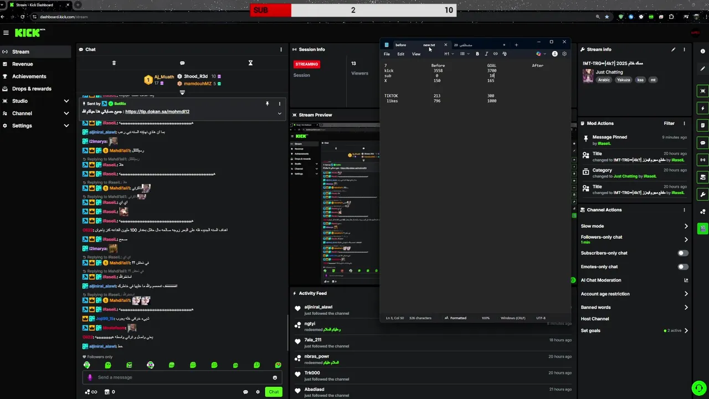The image size is (709, 399).
Task: Unpin the BotRix pinned message
Action: point(267,104)
